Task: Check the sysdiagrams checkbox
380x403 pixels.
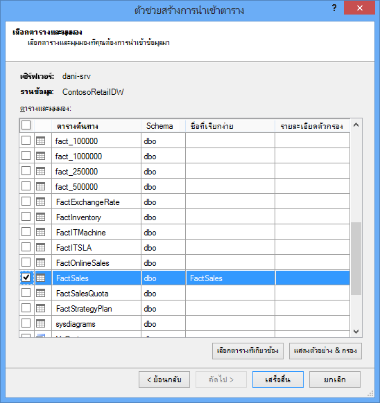Action: (x=26, y=323)
